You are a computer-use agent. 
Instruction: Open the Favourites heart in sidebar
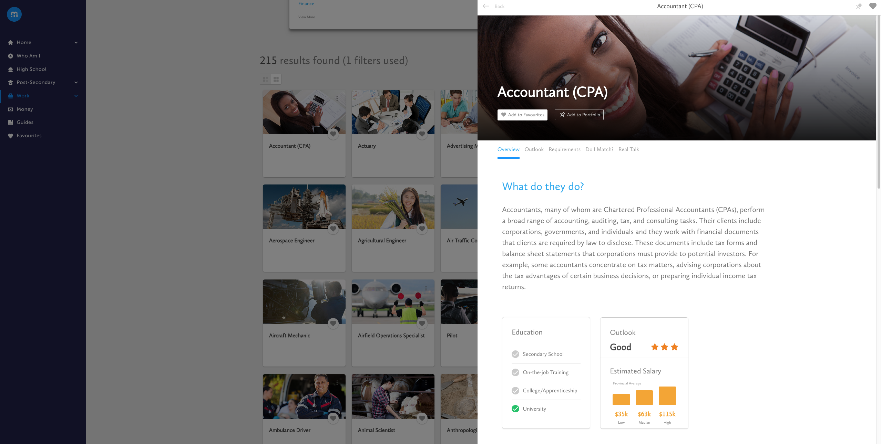click(x=10, y=136)
